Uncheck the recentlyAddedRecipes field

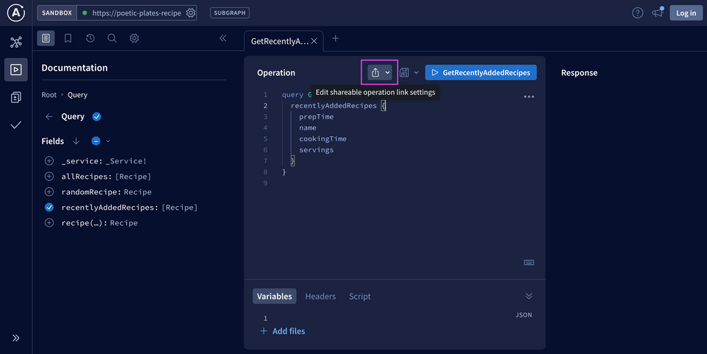point(49,208)
